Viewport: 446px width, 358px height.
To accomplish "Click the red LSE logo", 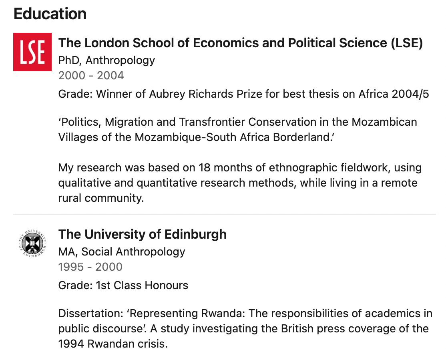I will click(32, 52).
